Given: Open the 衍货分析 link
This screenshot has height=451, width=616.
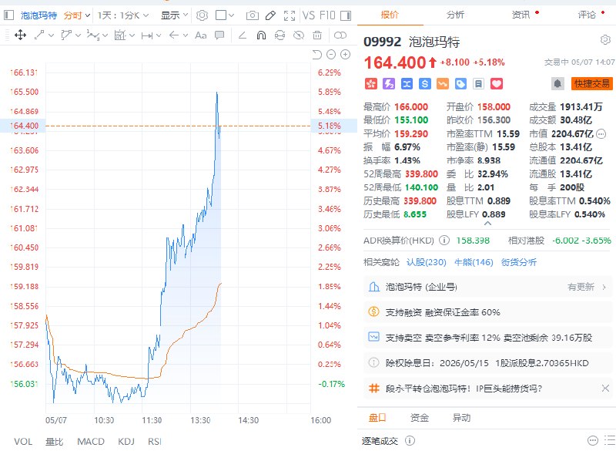Looking at the screenshot, I should tap(518, 262).
